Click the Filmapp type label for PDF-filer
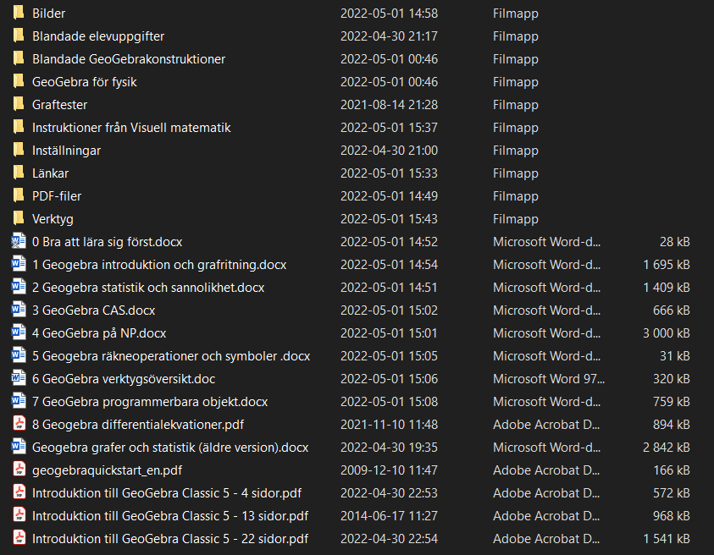 pos(515,196)
